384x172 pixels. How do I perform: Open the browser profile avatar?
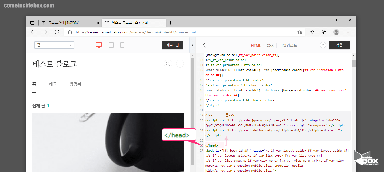(336, 32)
